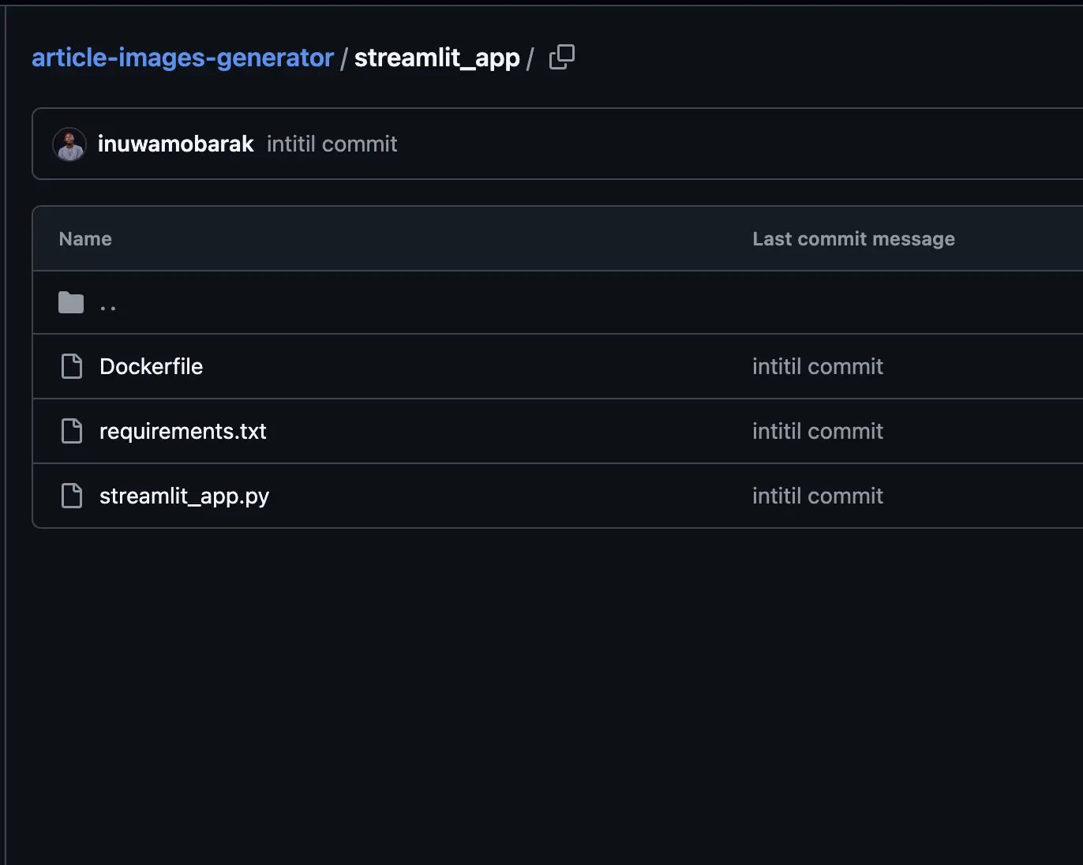This screenshot has height=865, width=1083.
Task: Open inuwamobarak's avatar image
Action: click(x=69, y=144)
